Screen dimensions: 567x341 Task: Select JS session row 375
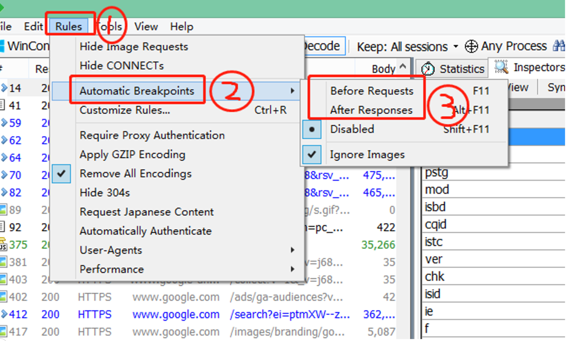(x=25, y=245)
